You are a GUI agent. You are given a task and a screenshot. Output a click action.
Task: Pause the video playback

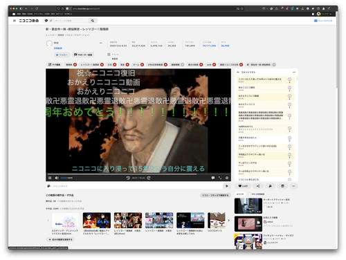click(x=50, y=178)
